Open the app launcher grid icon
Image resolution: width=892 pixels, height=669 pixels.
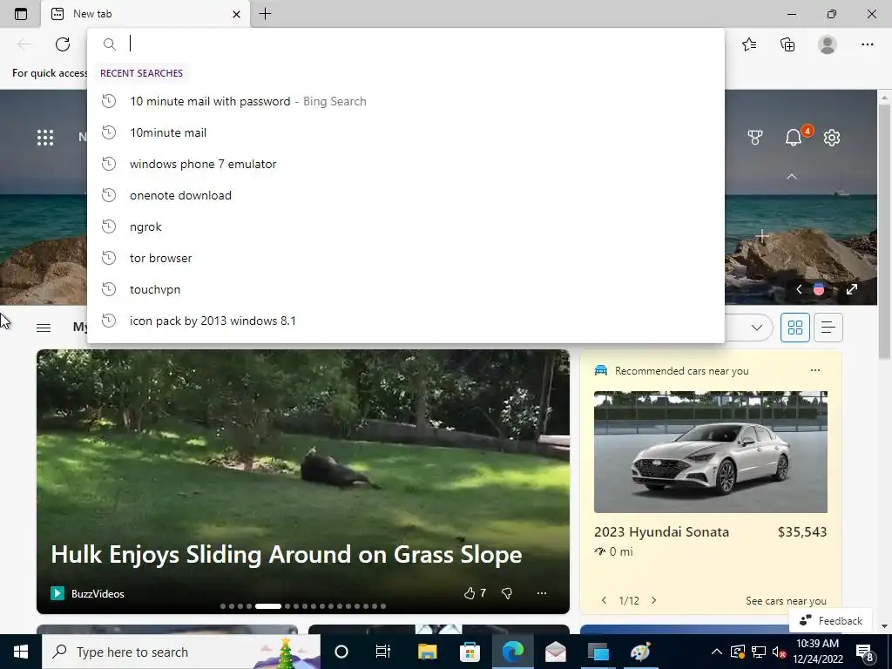45,137
